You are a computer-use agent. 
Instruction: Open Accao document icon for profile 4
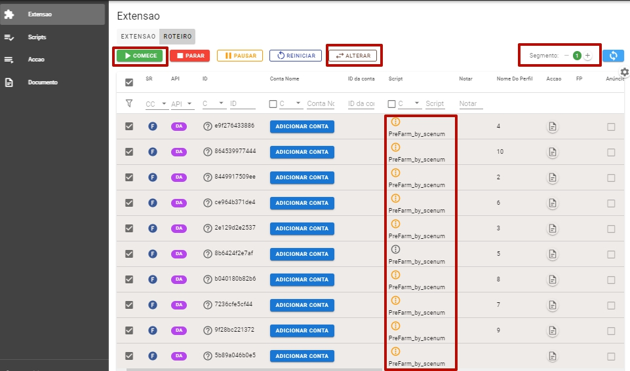click(553, 127)
